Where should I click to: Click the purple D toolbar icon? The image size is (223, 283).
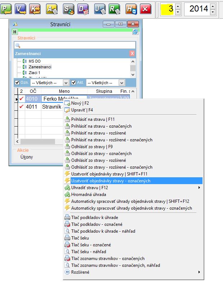[83, 8]
